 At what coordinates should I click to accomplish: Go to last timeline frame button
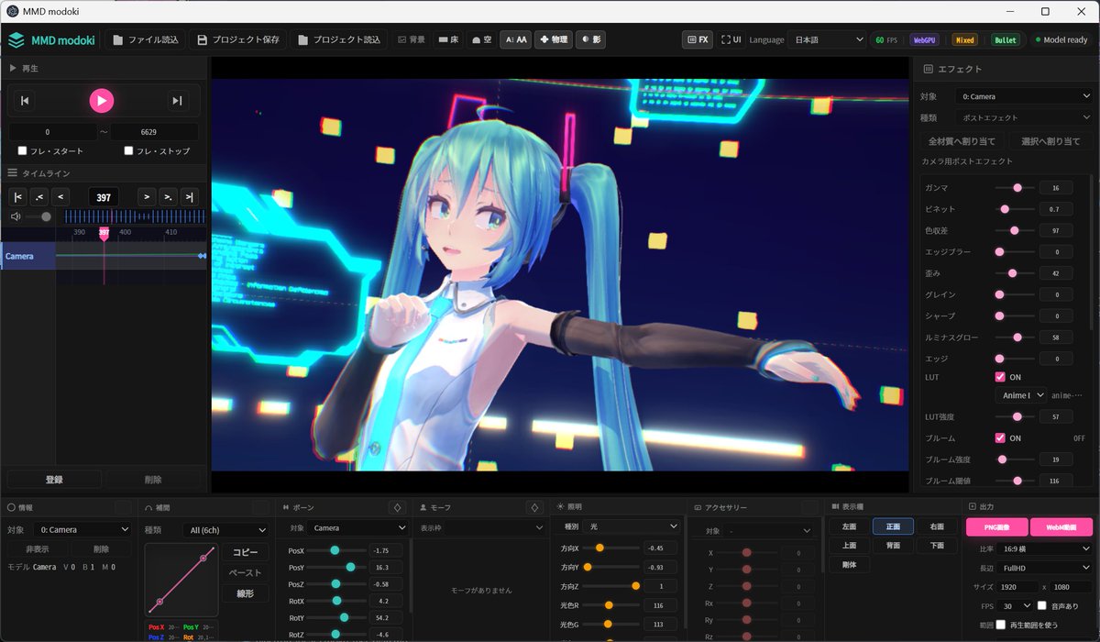(x=189, y=196)
